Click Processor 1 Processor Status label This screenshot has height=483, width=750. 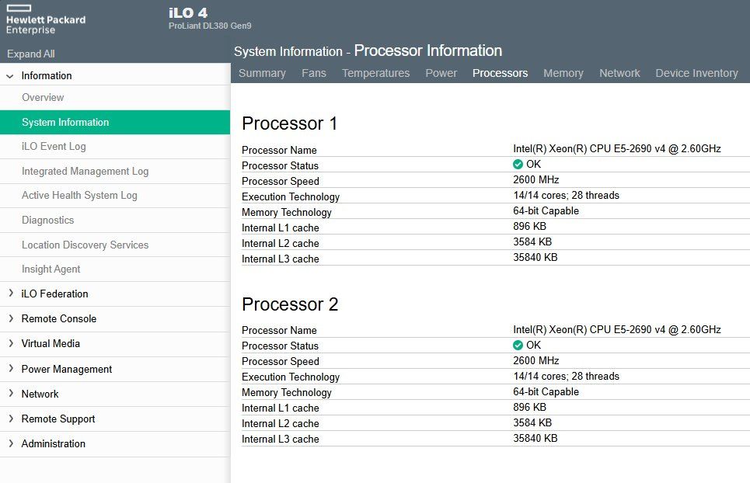[x=280, y=165]
